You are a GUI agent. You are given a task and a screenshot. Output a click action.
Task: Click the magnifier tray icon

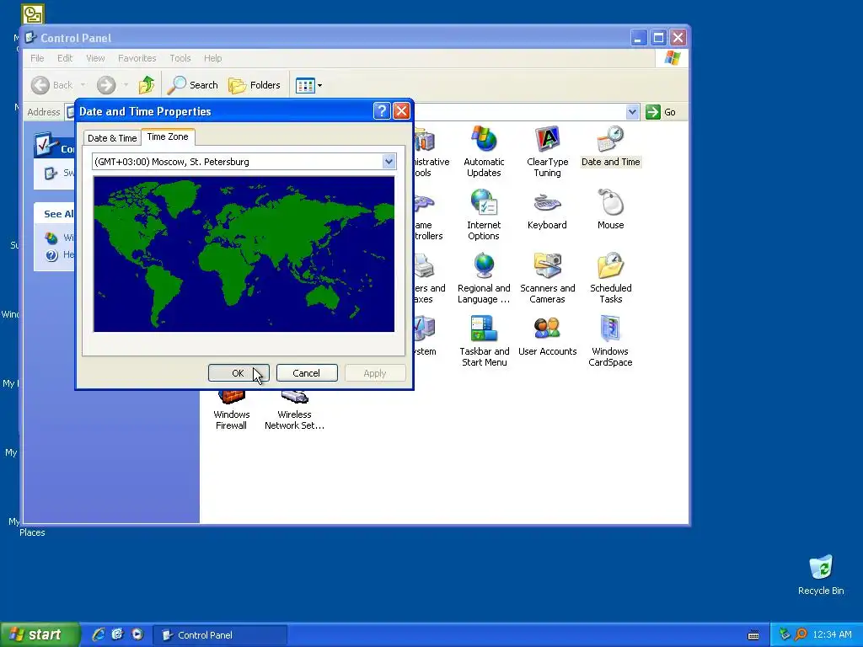click(x=801, y=634)
